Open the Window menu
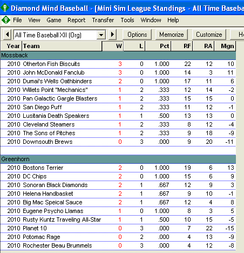Screen dimensions: 244x253 coord(151,20)
